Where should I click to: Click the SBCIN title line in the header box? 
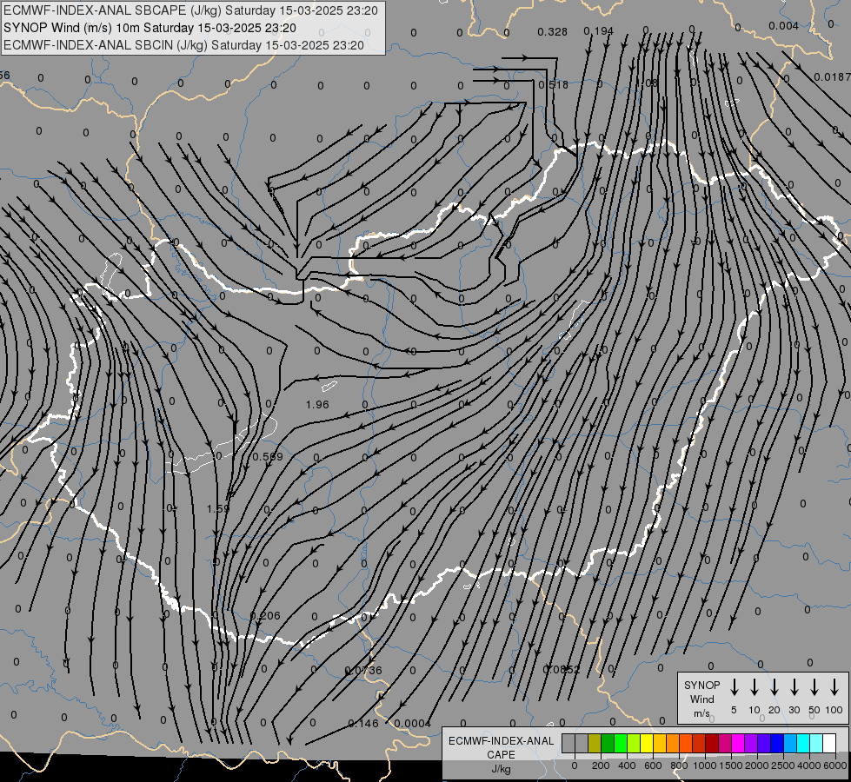pyautogui.click(x=183, y=45)
